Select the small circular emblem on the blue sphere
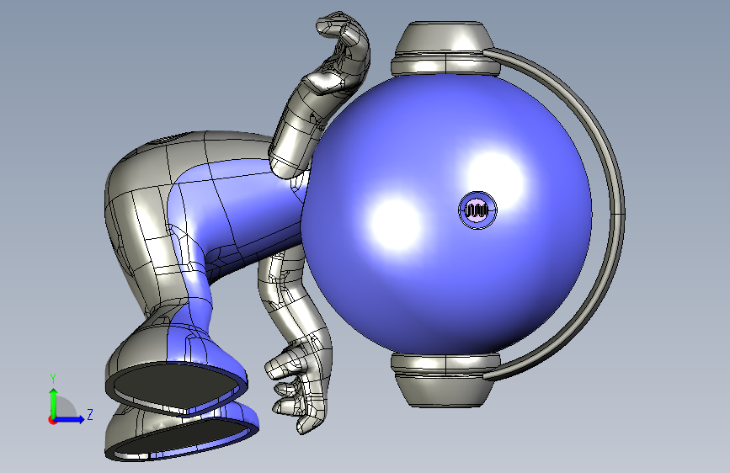 (477, 210)
